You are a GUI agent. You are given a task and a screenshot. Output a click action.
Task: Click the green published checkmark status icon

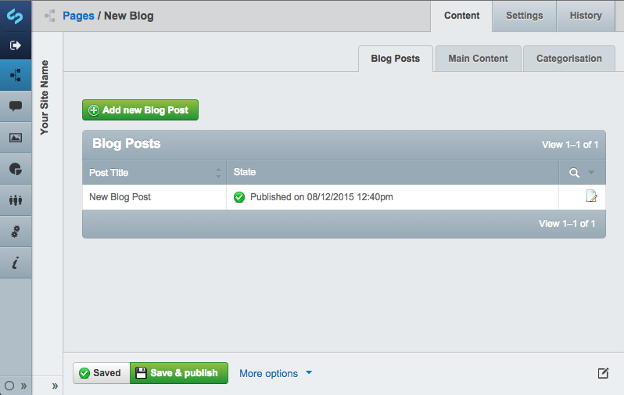coord(239,197)
